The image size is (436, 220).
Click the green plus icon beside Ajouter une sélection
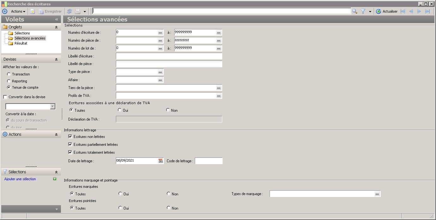55,179
